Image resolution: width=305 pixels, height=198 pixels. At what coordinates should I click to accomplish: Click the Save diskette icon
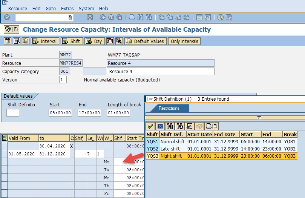[x=90, y=17]
